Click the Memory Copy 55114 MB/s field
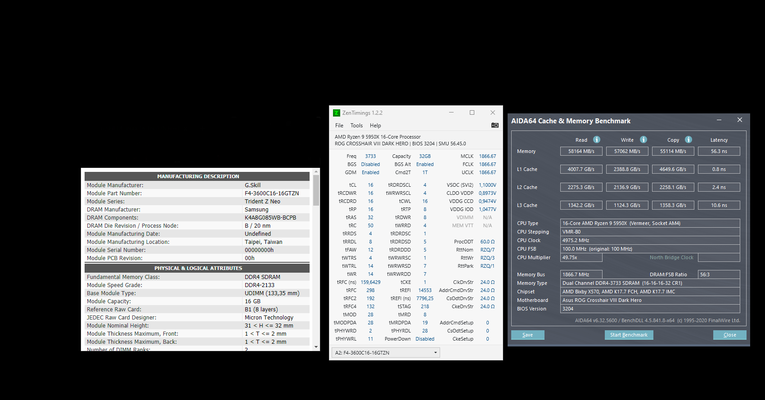Image resolution: width=765 pixels, height=400 pixels. [673, 151]
